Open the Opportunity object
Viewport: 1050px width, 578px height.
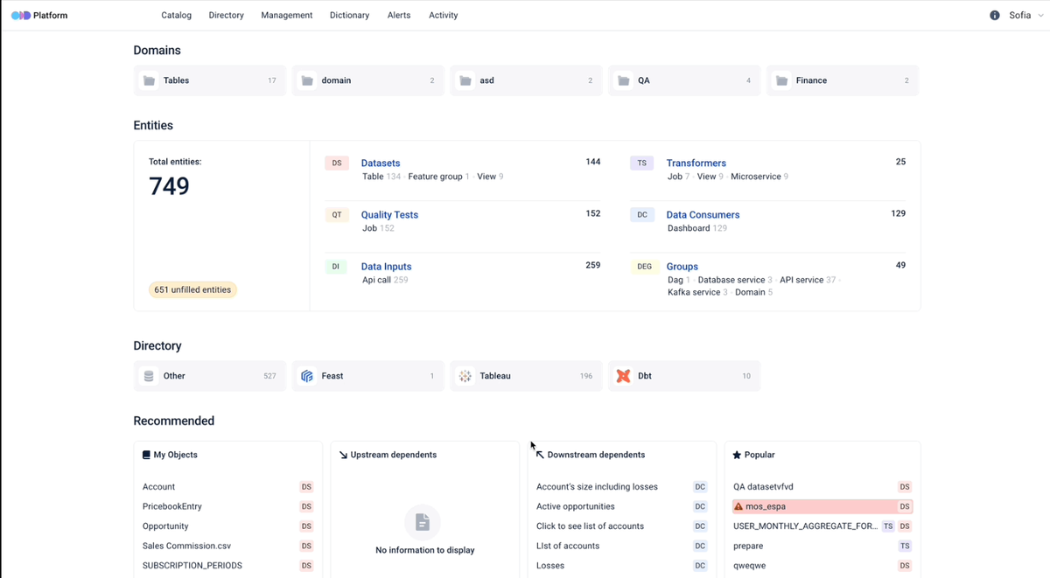tap(165, 526)
